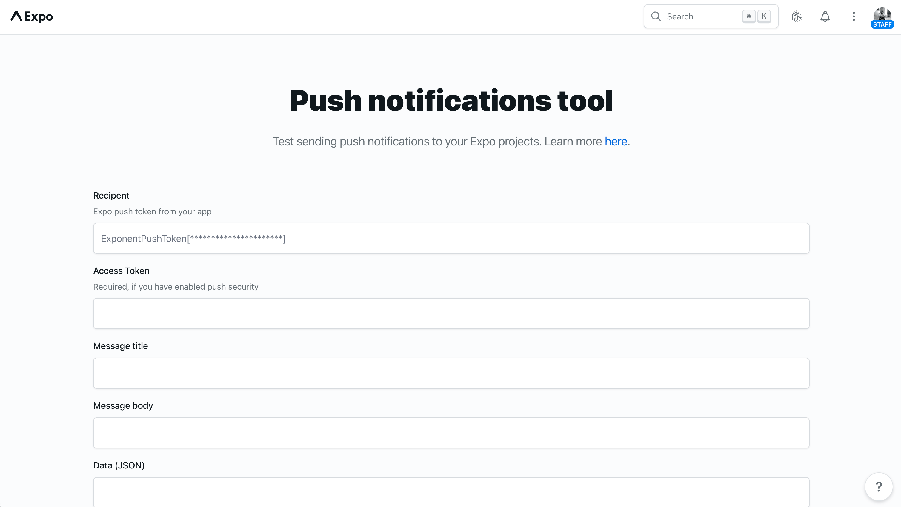Click the magnifying glass search icon
Screen dimensions: 901x507
point(656,16)
